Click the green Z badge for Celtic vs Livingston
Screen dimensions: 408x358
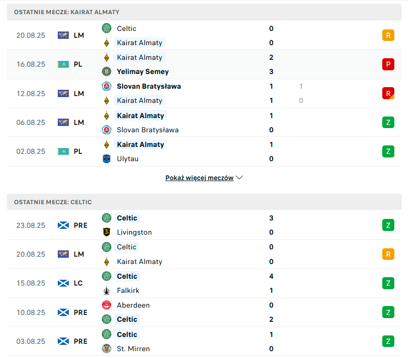388,225
